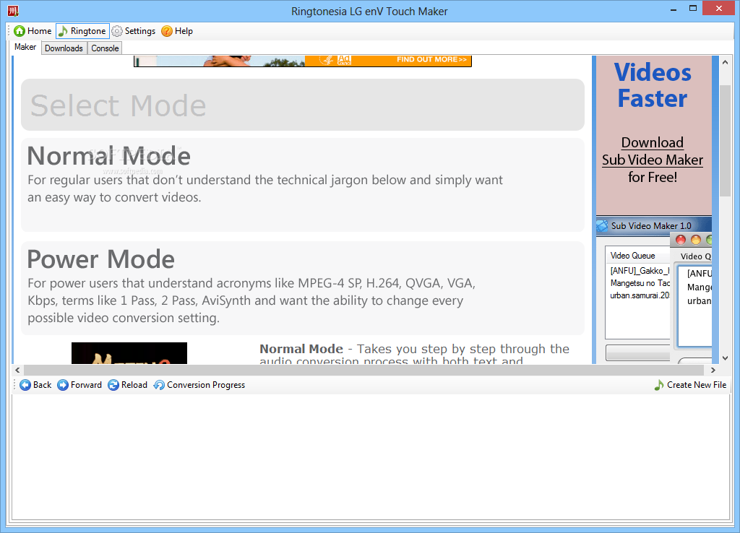Click the Sub Video Maker 1.0 title icon
740x533 pixels.
click(x=603, y=226)
